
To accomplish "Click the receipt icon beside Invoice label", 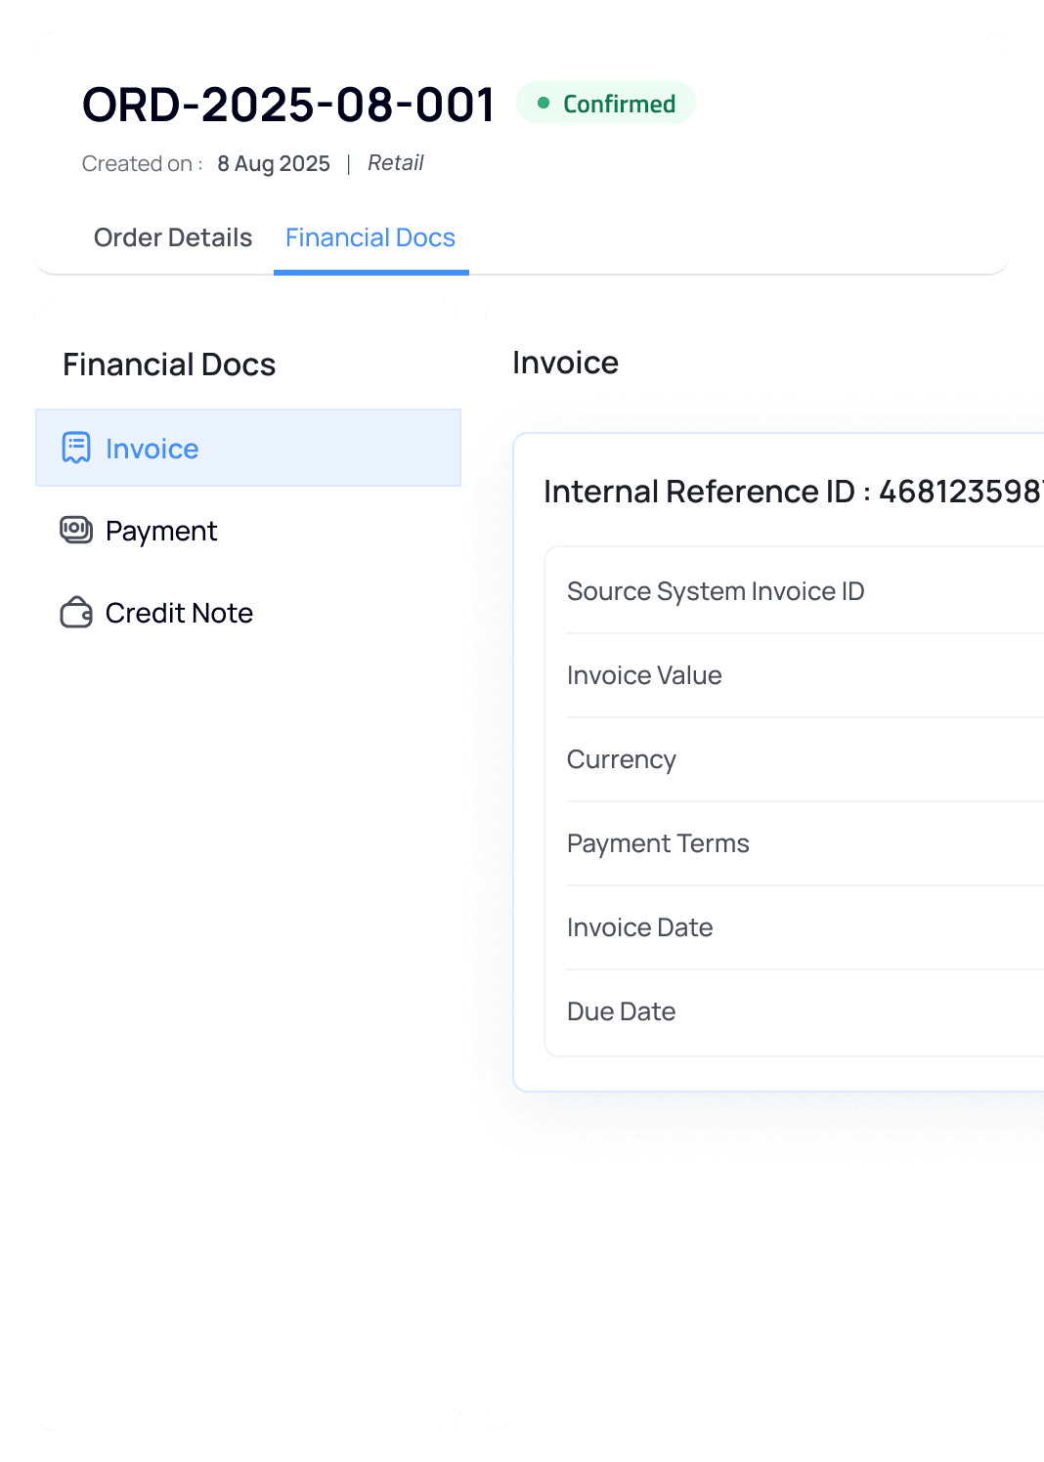I will tap(76, 448).
